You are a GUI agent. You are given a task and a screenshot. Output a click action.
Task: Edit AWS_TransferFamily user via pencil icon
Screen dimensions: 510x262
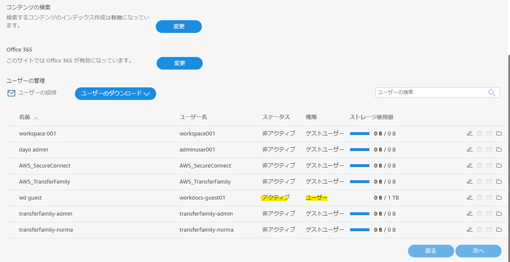469,181
